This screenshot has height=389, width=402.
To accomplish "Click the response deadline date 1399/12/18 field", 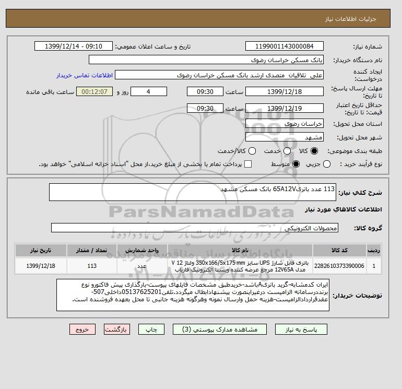I will pyautogui.click(x=285, y=91).
